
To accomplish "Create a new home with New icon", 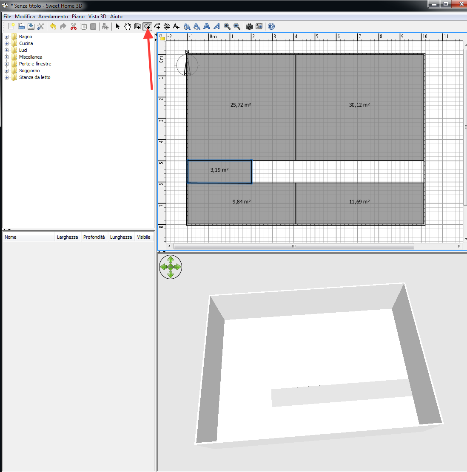I will (x=11, y=26).
